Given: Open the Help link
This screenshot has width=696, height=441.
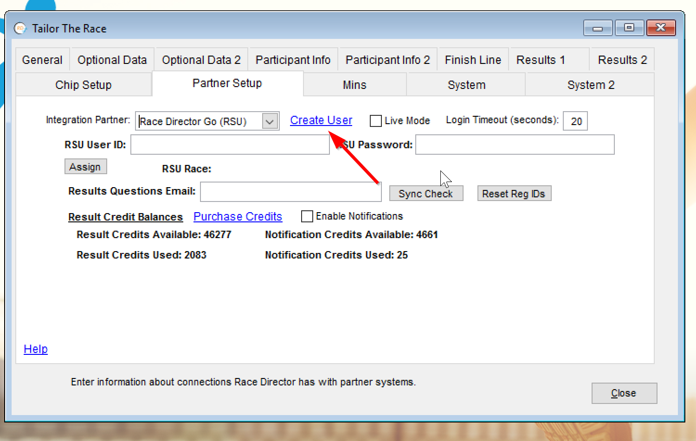Looking at the screenshot, I should tap(36, 349).
